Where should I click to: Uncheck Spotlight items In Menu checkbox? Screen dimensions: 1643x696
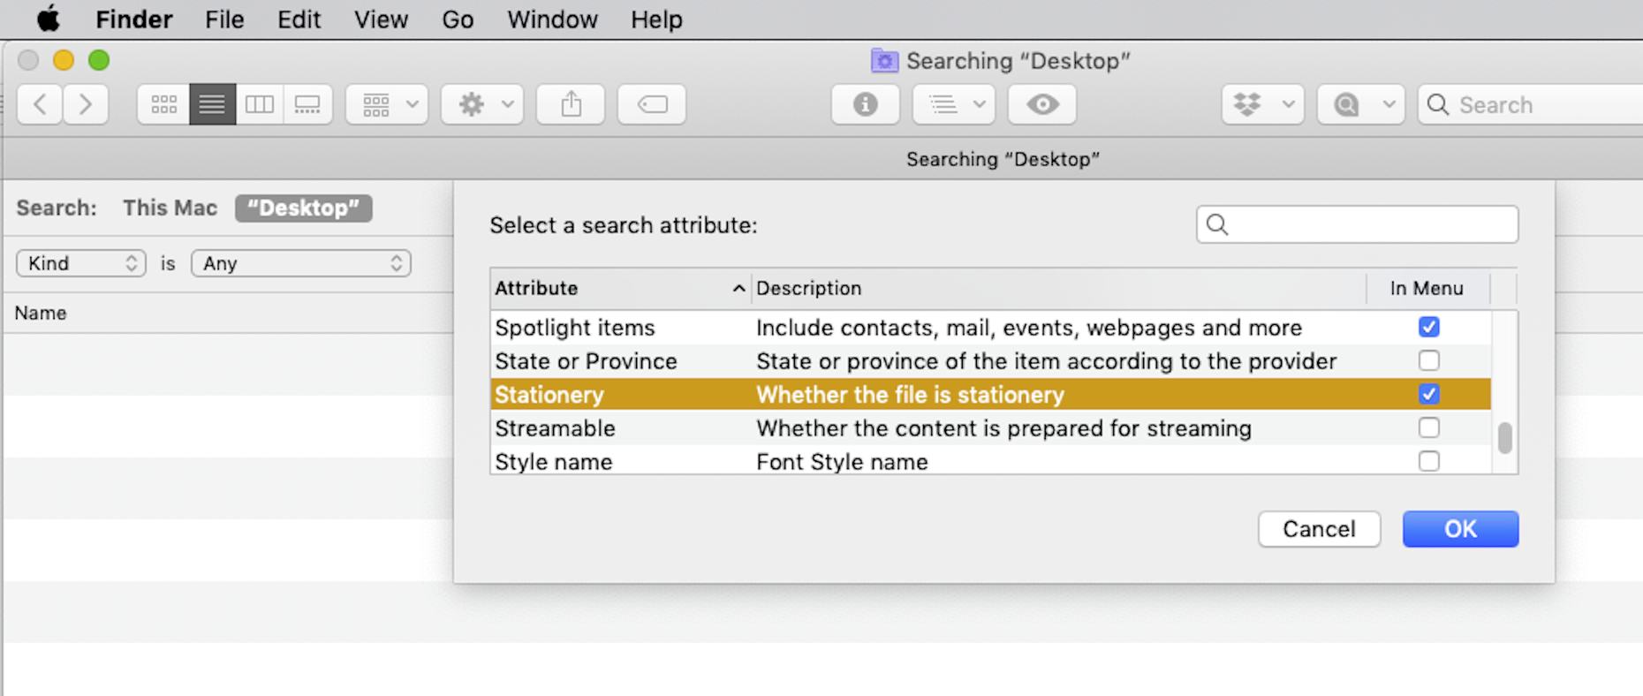(1428, 328)
